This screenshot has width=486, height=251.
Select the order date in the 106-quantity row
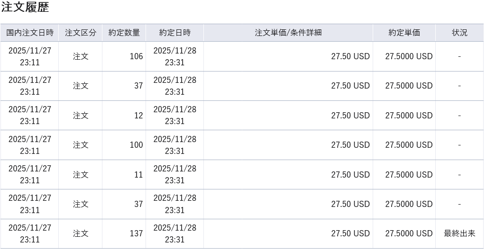(30, 56)
